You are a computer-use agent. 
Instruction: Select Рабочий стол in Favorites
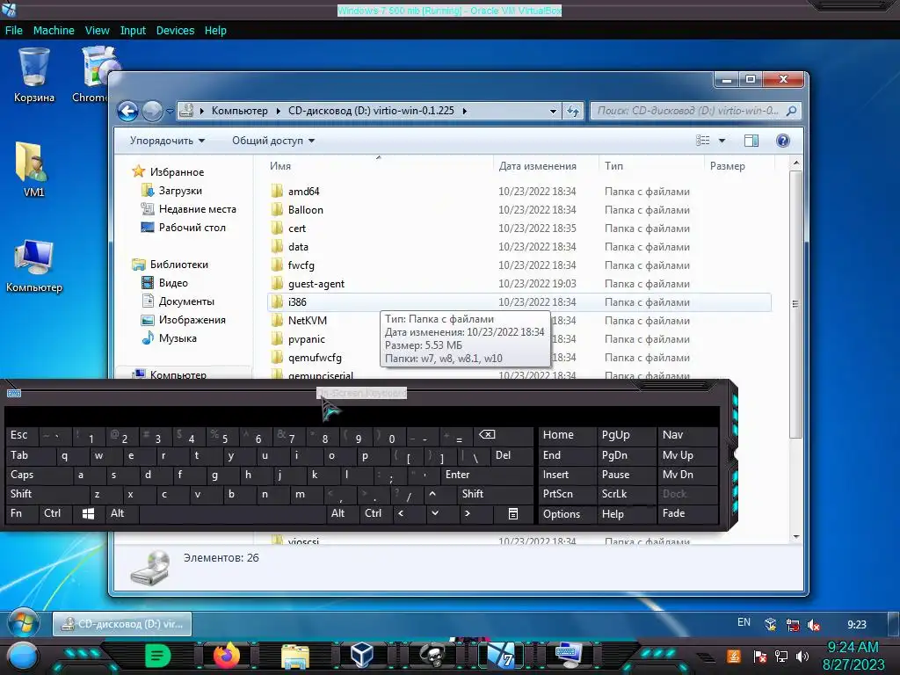click(192, 228)
